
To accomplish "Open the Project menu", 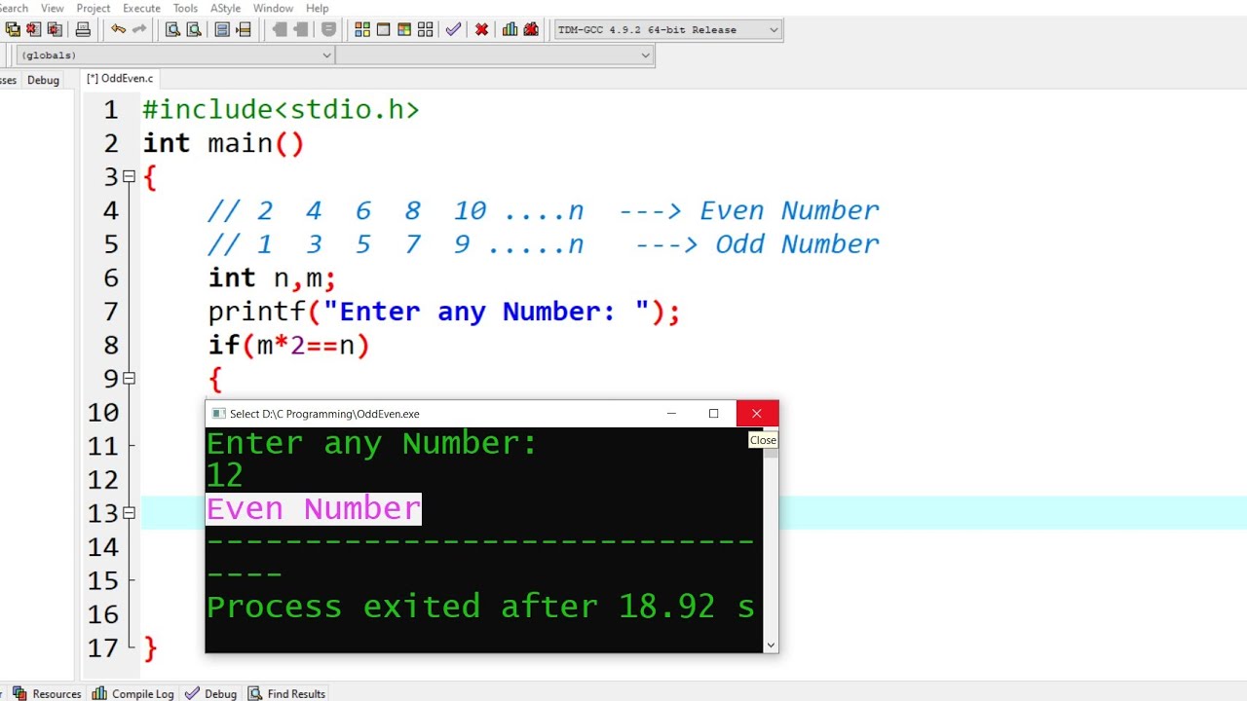I will tap(94, 8).
